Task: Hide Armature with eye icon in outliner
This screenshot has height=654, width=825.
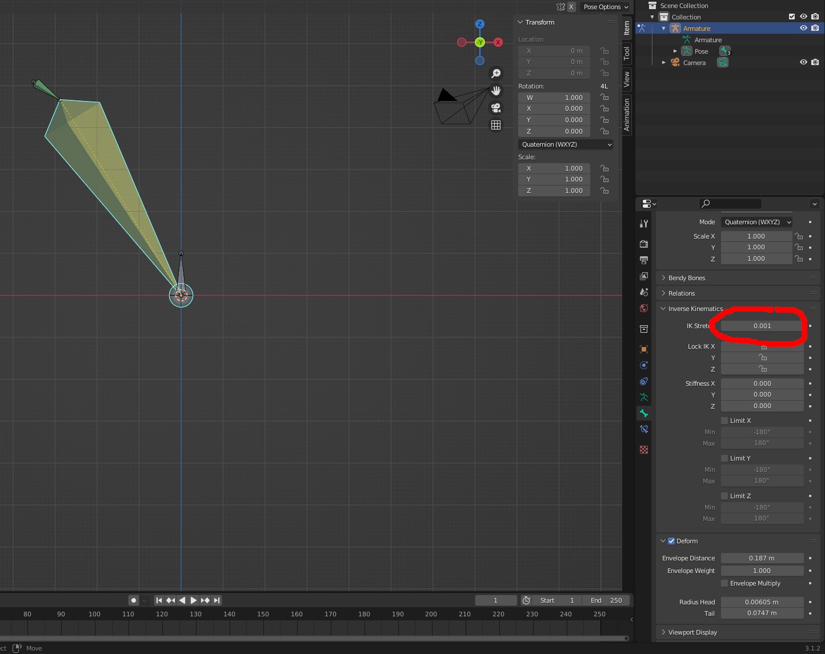Action: tap(803, 28)
